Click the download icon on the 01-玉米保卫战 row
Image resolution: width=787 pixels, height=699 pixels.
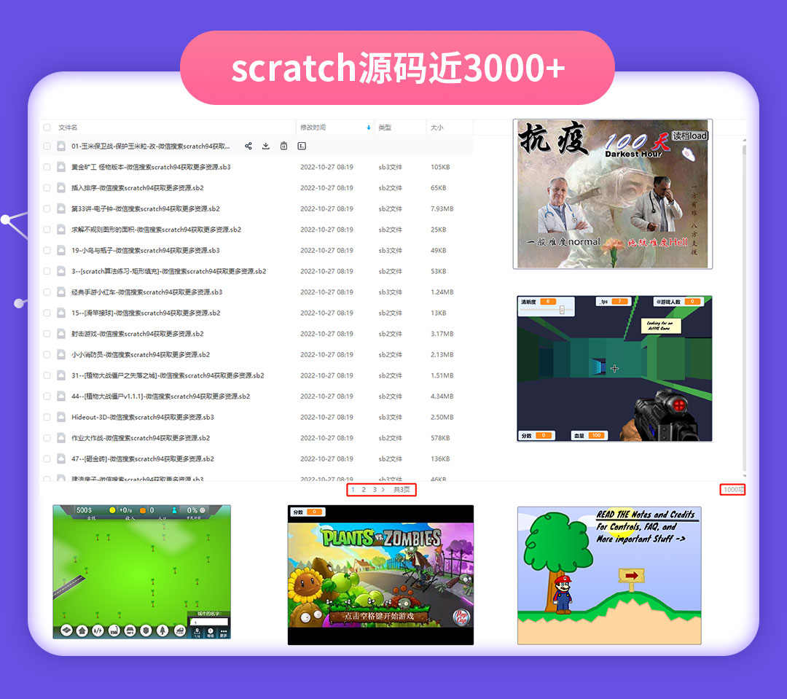point(266,146)
